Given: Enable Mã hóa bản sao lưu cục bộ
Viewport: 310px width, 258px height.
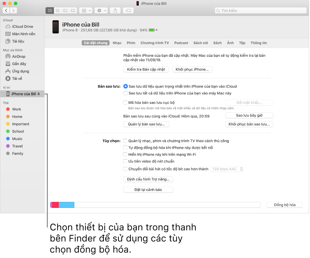Looking at the screenshot, I should (x=125, y=103).
